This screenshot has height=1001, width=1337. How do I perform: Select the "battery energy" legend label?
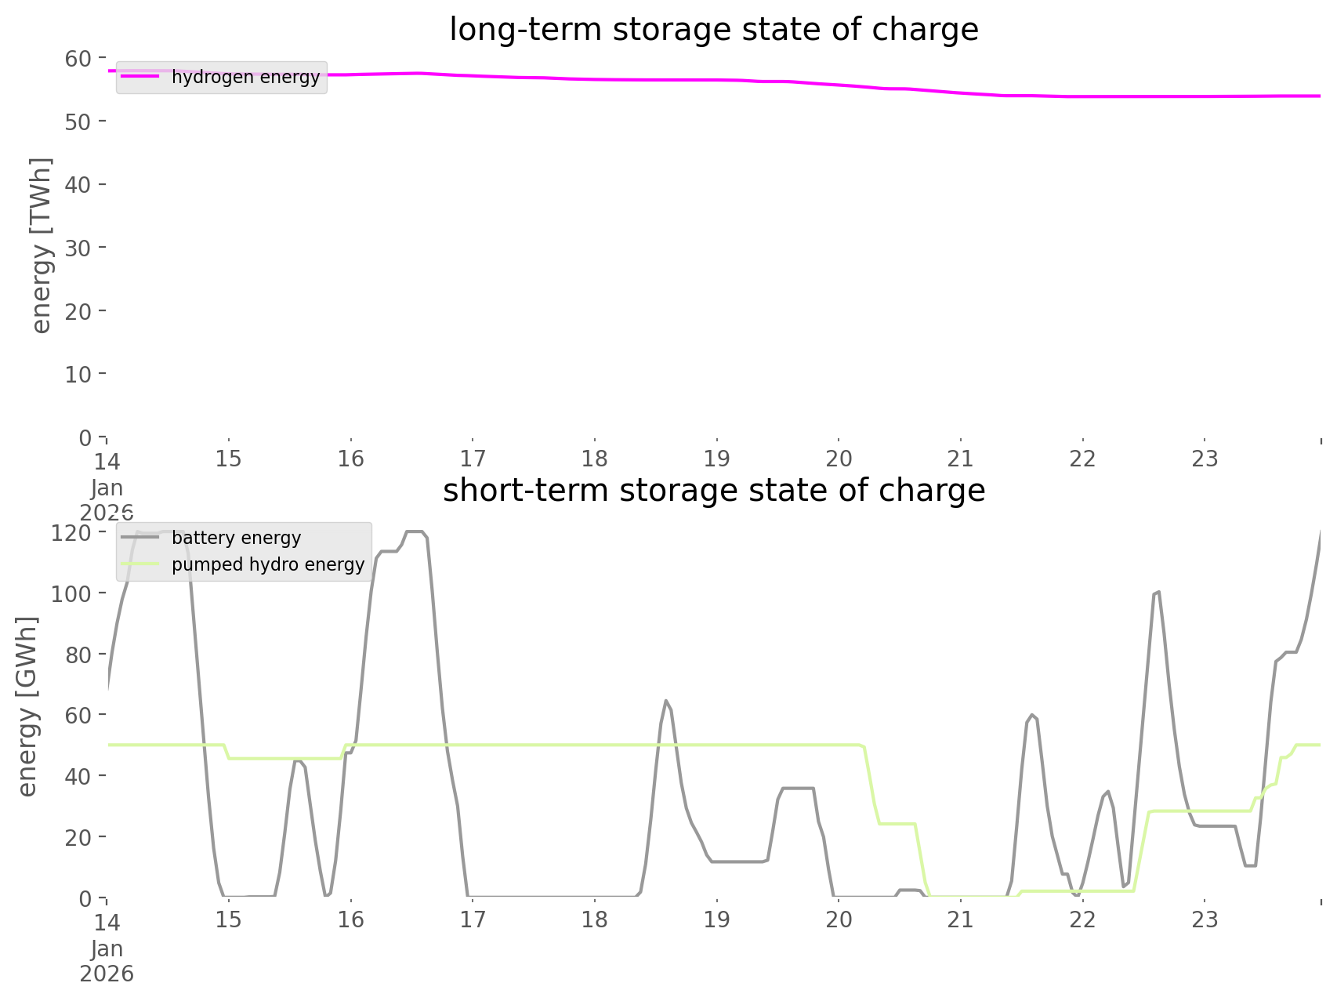point(236,538)
